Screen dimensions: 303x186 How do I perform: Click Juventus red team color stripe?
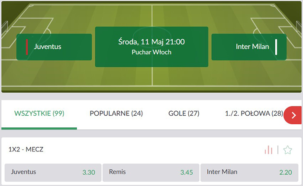[x=27, y=47]
